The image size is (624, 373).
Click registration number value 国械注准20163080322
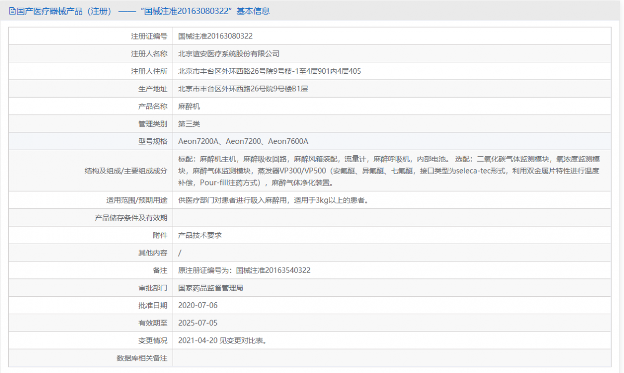215,36
